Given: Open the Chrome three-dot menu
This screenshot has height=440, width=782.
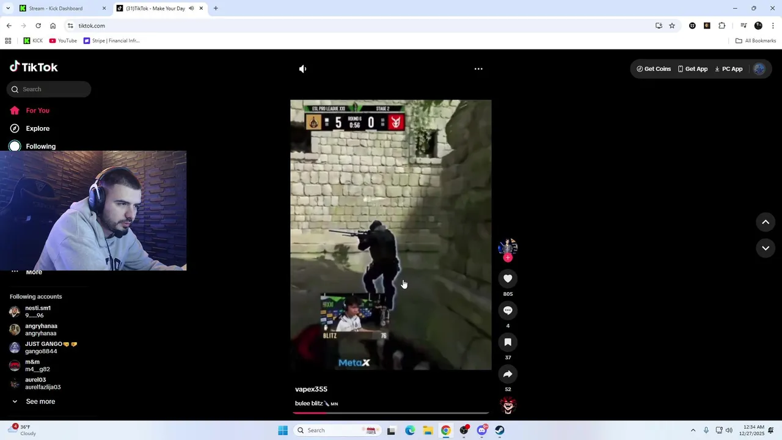Looking at the screenshot, I should point(773,26).
